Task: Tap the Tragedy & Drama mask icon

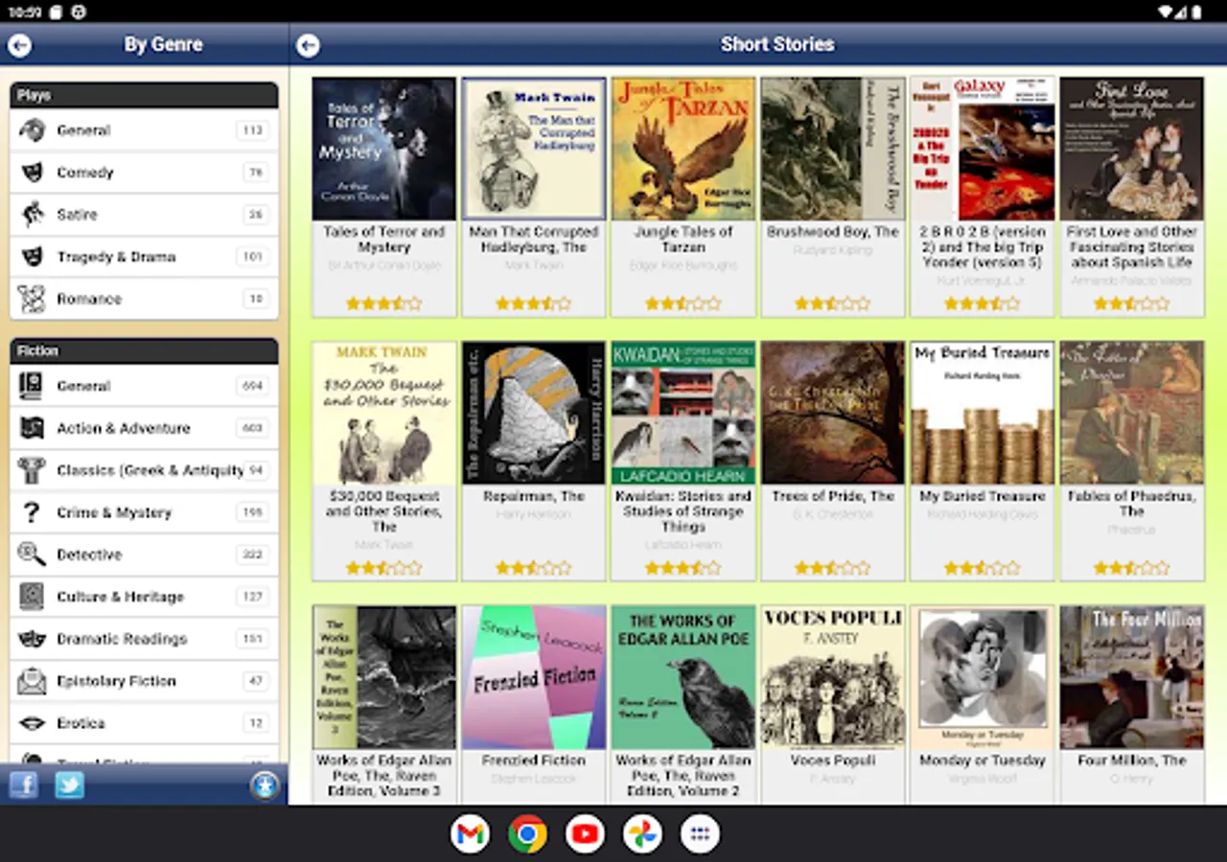Action: tap(32, 257)
